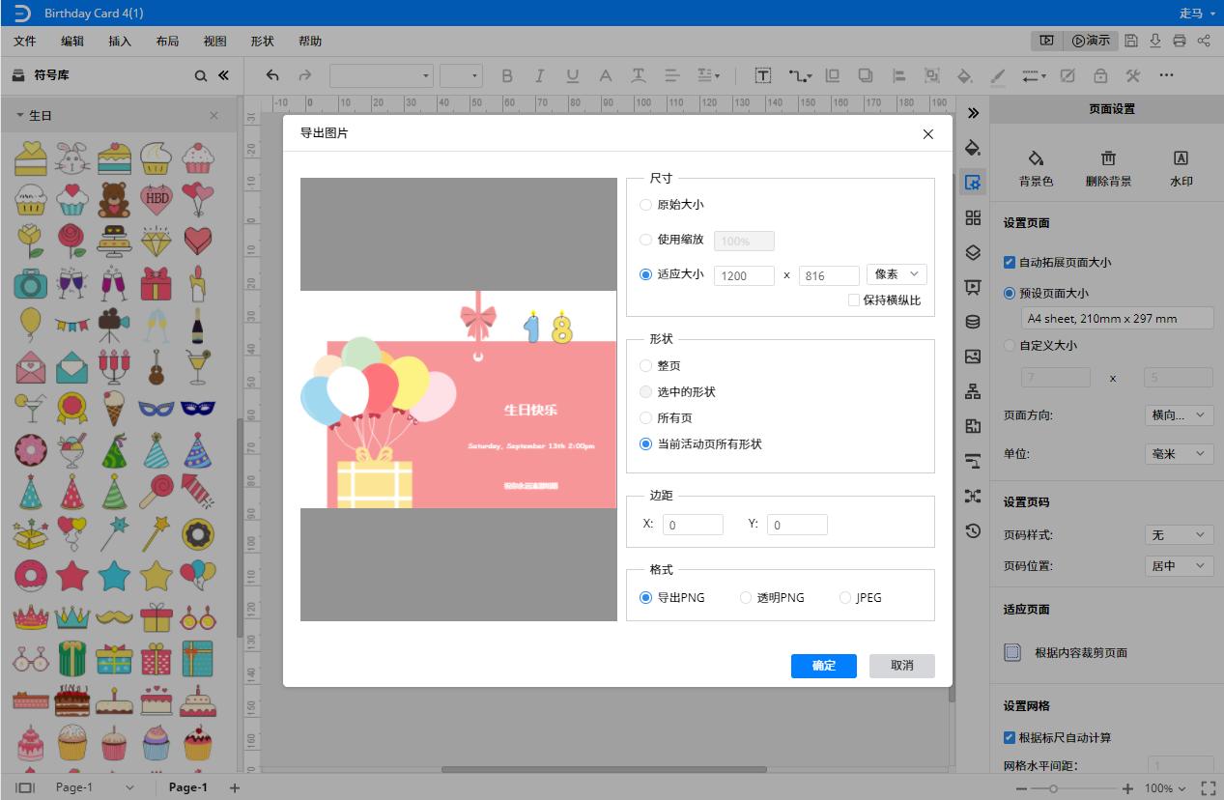Open the 像素 unit dropdown
This screenshot has height=800, width=1224.
point(896,274)
